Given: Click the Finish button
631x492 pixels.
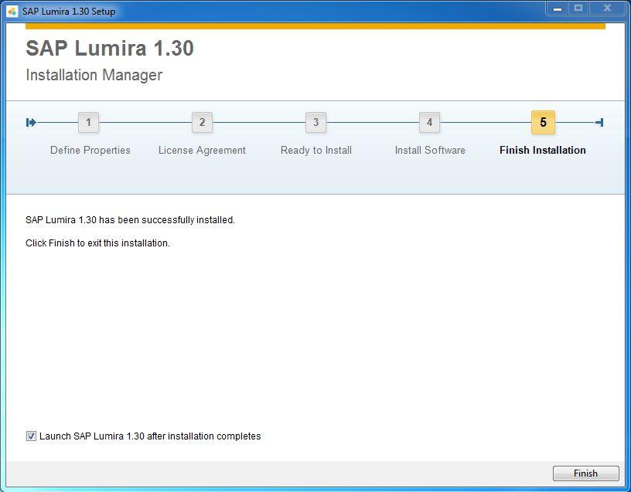Looking at the screenshot, I should pyautogui.click(x=585, y=473).
